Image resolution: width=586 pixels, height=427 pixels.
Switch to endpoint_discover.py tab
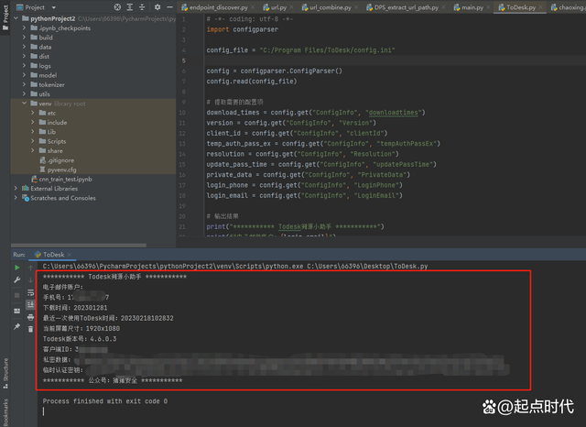(x=218, y=7)
